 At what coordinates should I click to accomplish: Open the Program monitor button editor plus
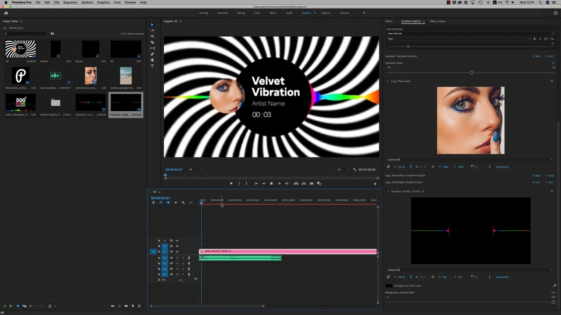pyautogui.click(x=375, y=184)
